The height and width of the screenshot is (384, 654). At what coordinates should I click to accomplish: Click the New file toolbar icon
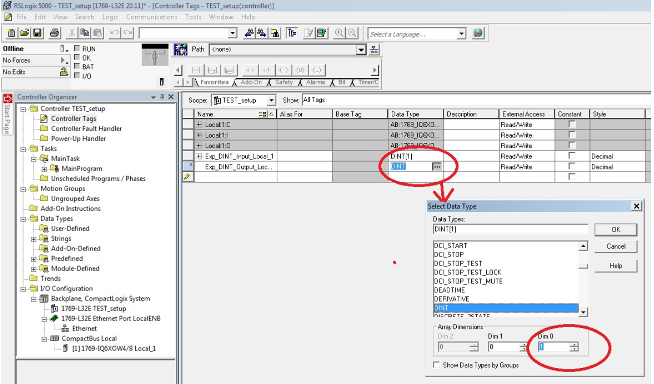(x=11, y=33)
